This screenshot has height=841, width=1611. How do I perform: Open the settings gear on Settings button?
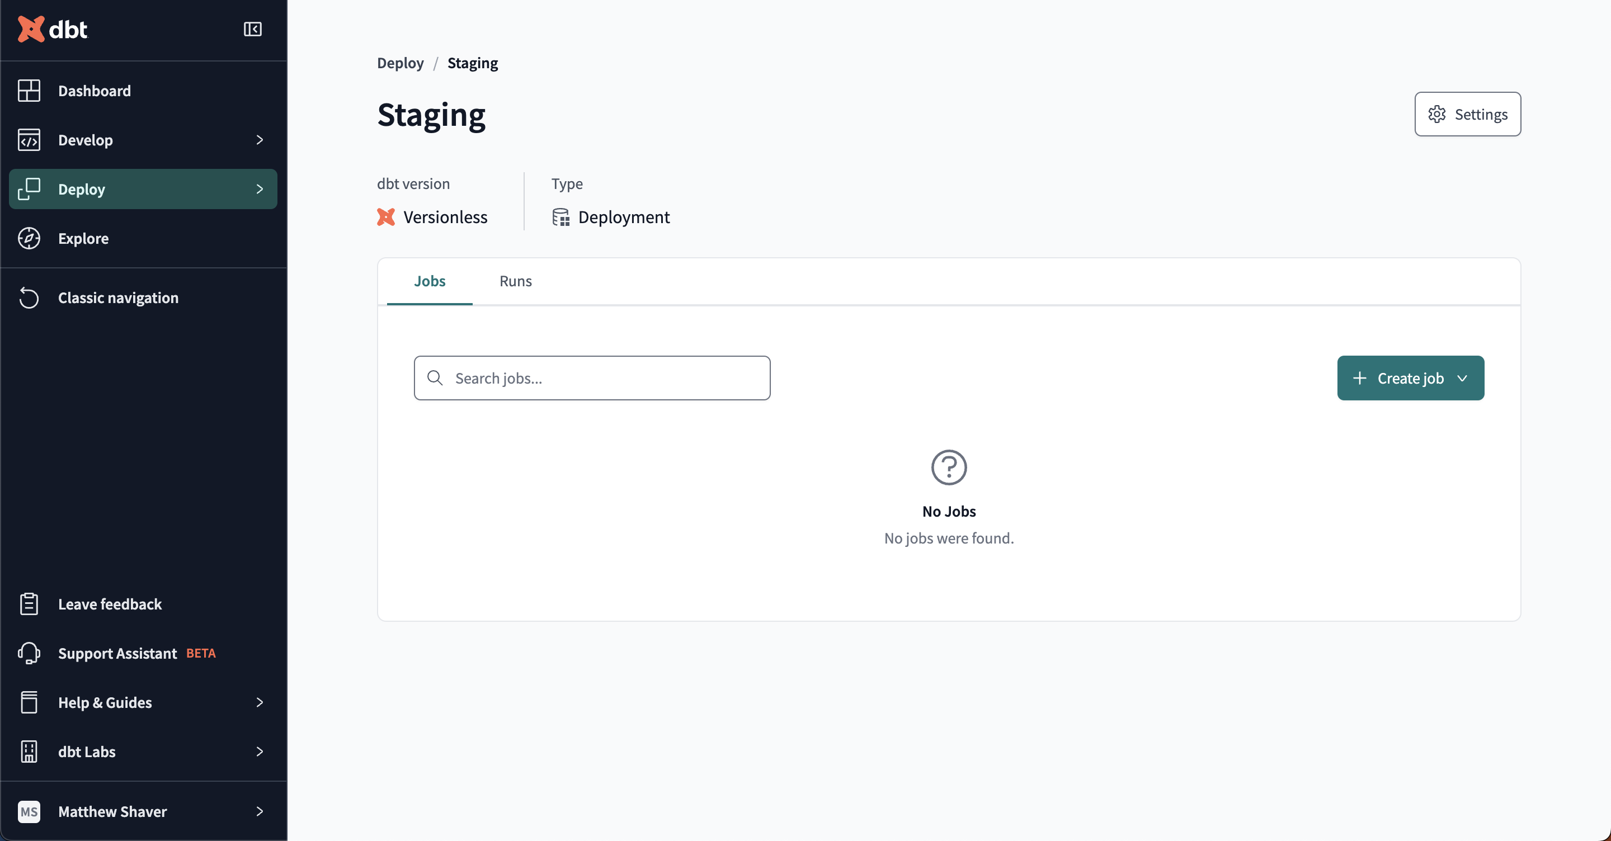coord(1436,114)
